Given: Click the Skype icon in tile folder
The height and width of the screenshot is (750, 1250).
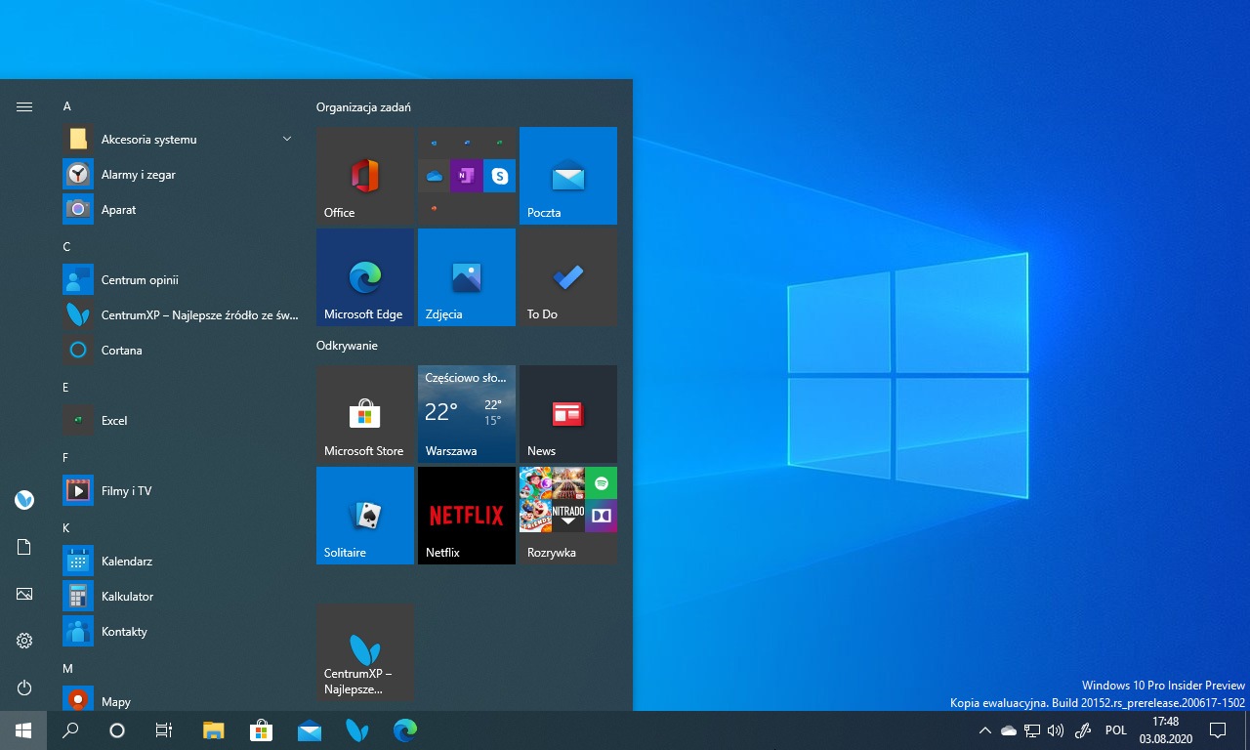Looking at the screenshot, I should pos(500,176).
